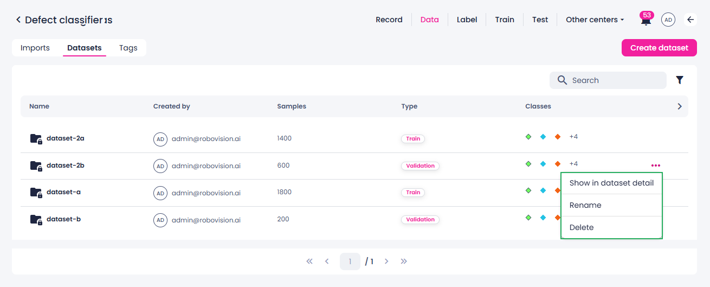Open the Record section
Viewport: 710px width, 287px height.
[389, 20]
